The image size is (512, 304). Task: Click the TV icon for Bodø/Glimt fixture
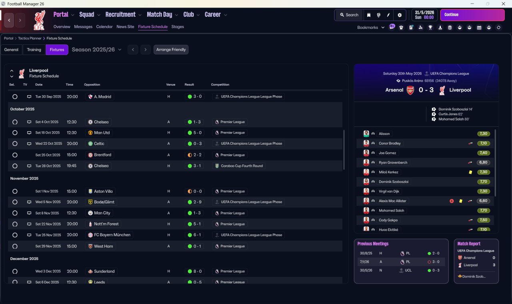pos(29,202)
